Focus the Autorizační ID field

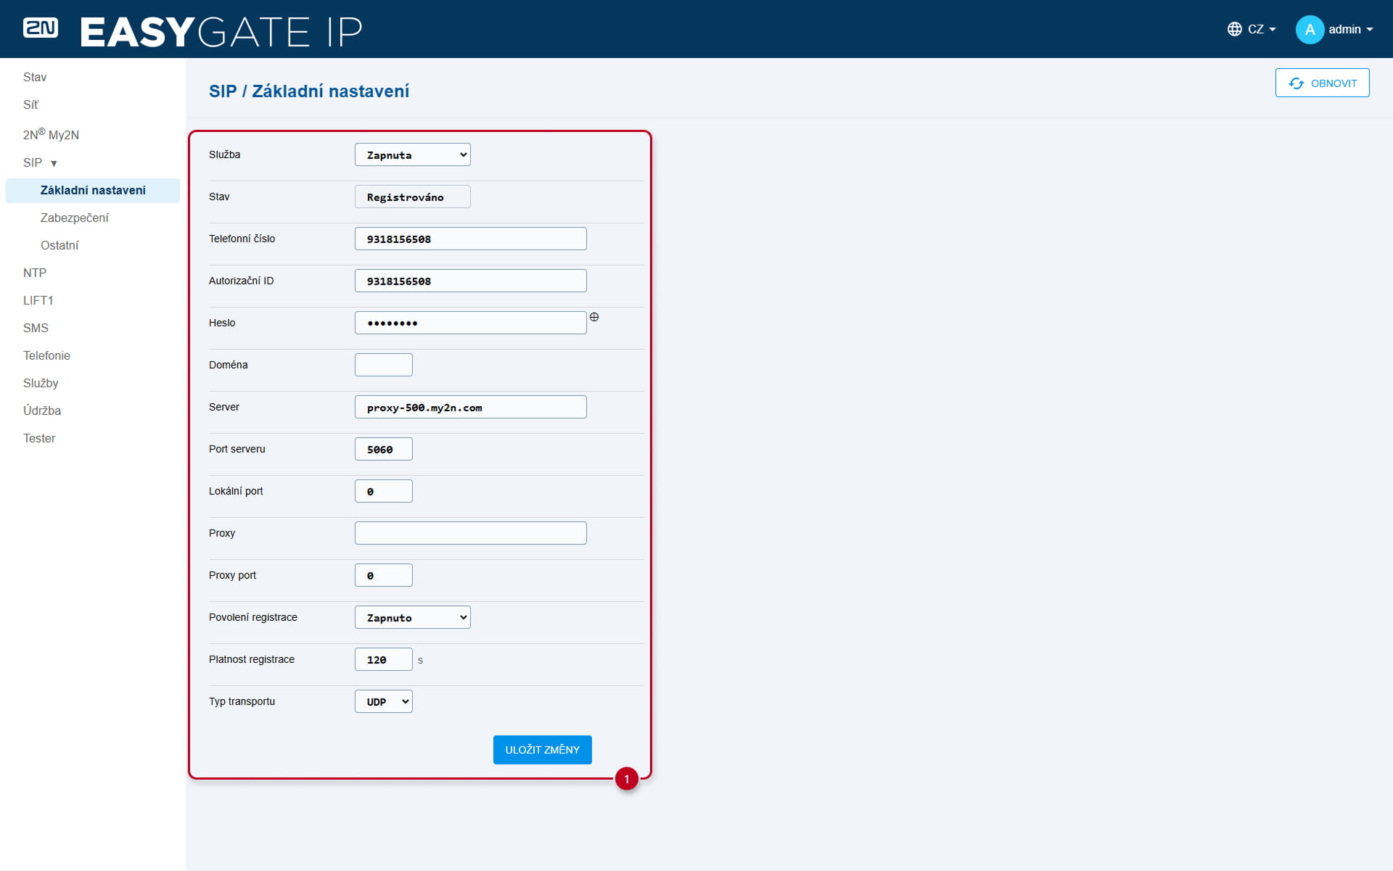coord(470,281)
